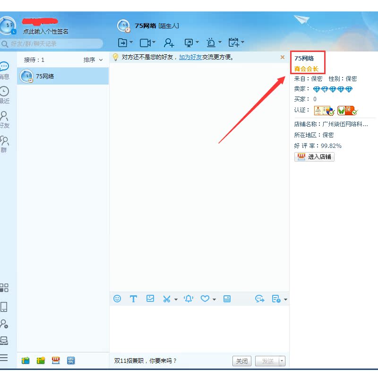Dismiss the not-a-friend notice bar
The width and height of the screenshot is (378, 378).
283,57
